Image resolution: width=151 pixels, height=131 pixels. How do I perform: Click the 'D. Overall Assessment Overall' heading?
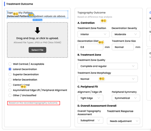click(x=97, y=106)
